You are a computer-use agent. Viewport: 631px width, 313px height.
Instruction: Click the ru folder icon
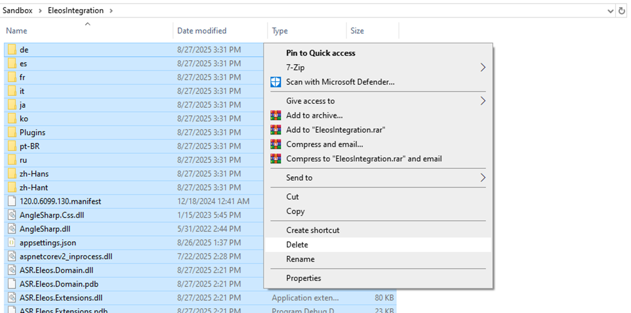coord(12,160)
